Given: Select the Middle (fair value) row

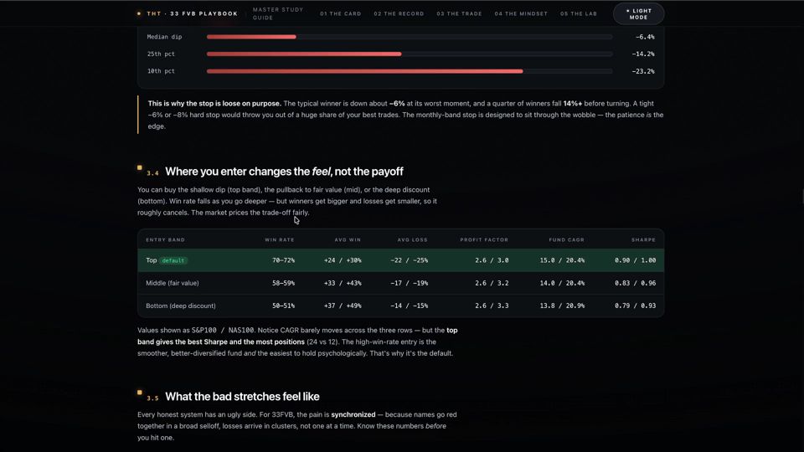Looking at the screenshot, I should tap(401, 283).
